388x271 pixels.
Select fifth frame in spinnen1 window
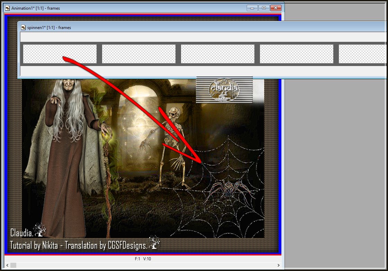[362, 54]
